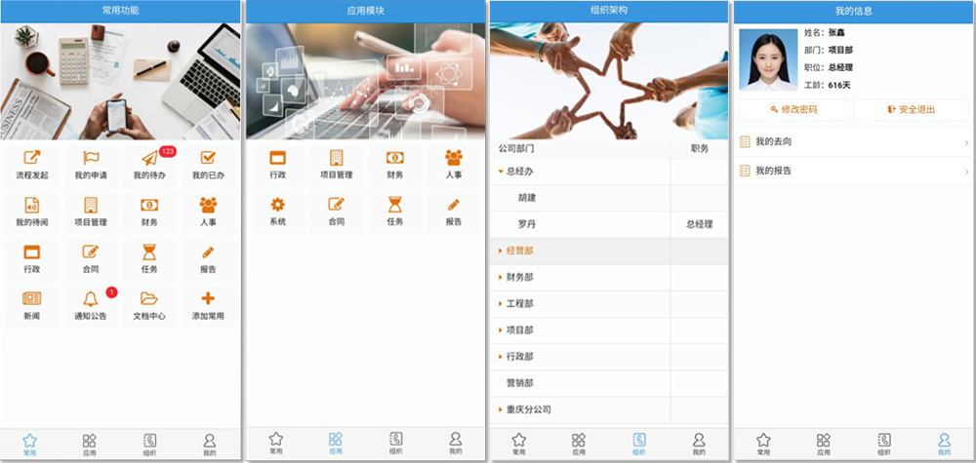Screen dimensions: 976x463
Task: Open 合同 in the 常用功能 screen
Action: click(x=91, y=259)
